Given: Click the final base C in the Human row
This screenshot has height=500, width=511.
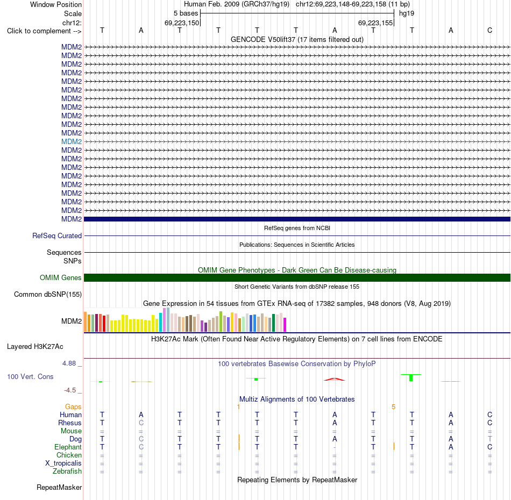Looking at the screenshot, I should (489, 415).
